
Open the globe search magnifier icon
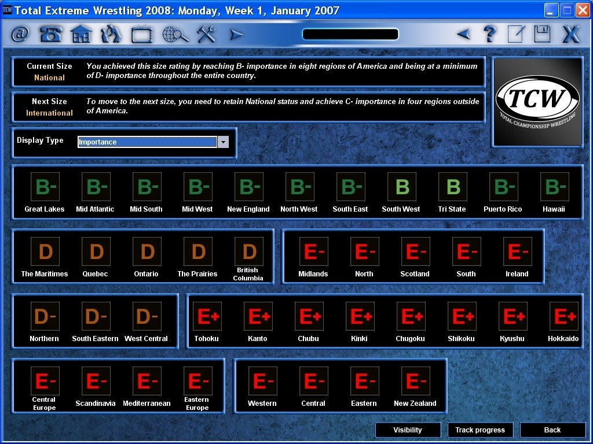pos(175,35)
